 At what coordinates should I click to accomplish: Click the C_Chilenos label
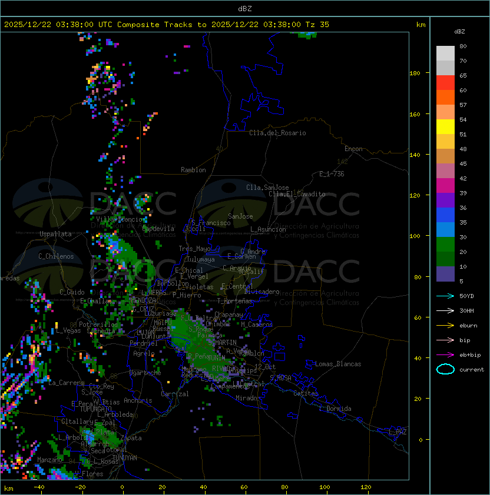point(56,256)
